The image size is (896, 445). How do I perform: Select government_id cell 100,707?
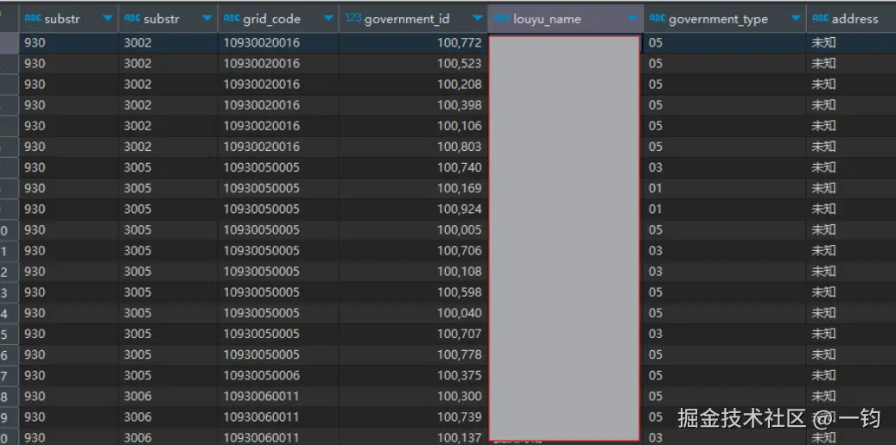click(x=413, y=334)
